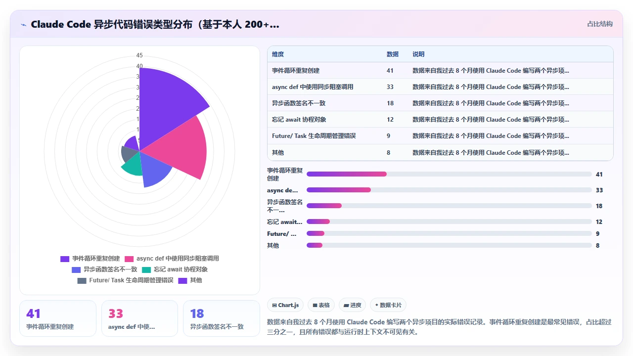Click the icon left of the Claude Code title
Viewport: 633px width, 356px height.
coord(24,24)
